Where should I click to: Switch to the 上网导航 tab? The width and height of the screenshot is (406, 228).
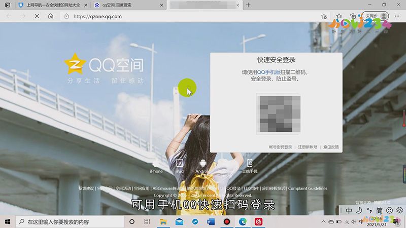[x=53, y=5]
